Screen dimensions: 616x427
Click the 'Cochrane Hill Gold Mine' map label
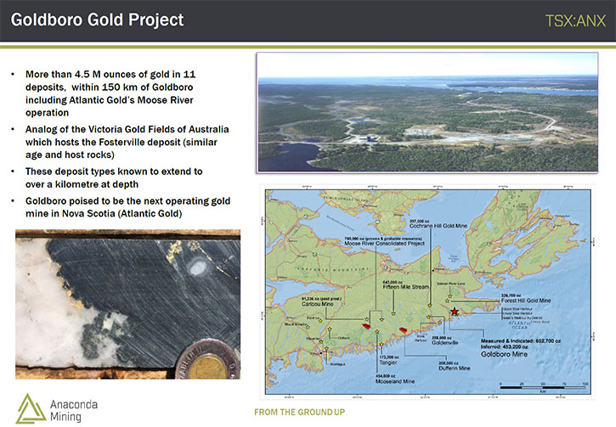(x=438, y=226)
